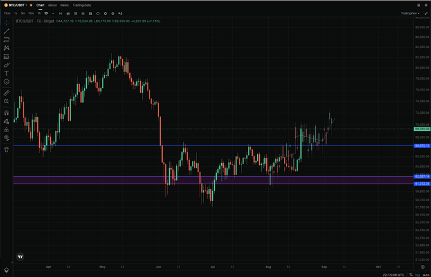Open the News tab
This screenshot has height=277, width=431.
point(64,5)
